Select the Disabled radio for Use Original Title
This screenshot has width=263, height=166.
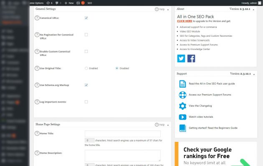pyautogui.click(x=117, y=68)
